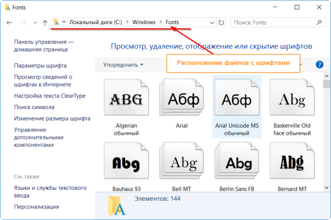Refresh the Fonts folder

[221, 23]
